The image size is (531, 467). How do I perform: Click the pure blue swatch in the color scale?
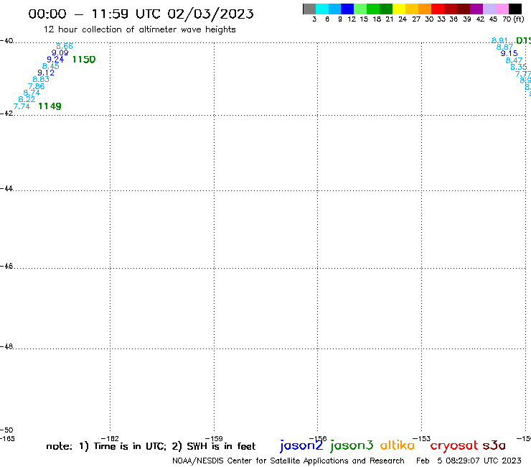click(x=348, y=9)
